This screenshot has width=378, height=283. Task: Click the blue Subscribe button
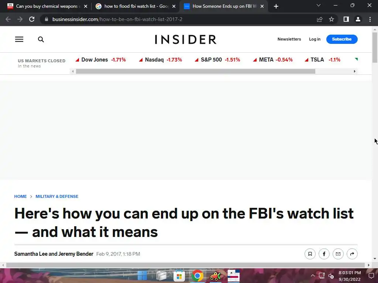coord(341,39)
